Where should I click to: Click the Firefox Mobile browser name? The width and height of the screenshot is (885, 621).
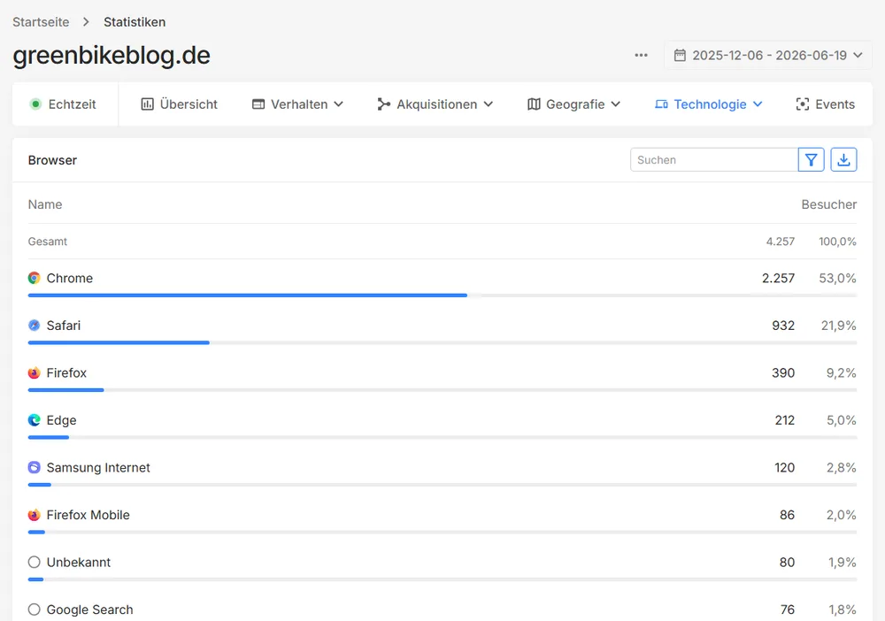tap(88, 515)
